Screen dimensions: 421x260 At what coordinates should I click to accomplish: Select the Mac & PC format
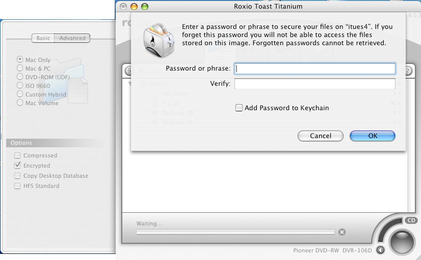[19, 68]
